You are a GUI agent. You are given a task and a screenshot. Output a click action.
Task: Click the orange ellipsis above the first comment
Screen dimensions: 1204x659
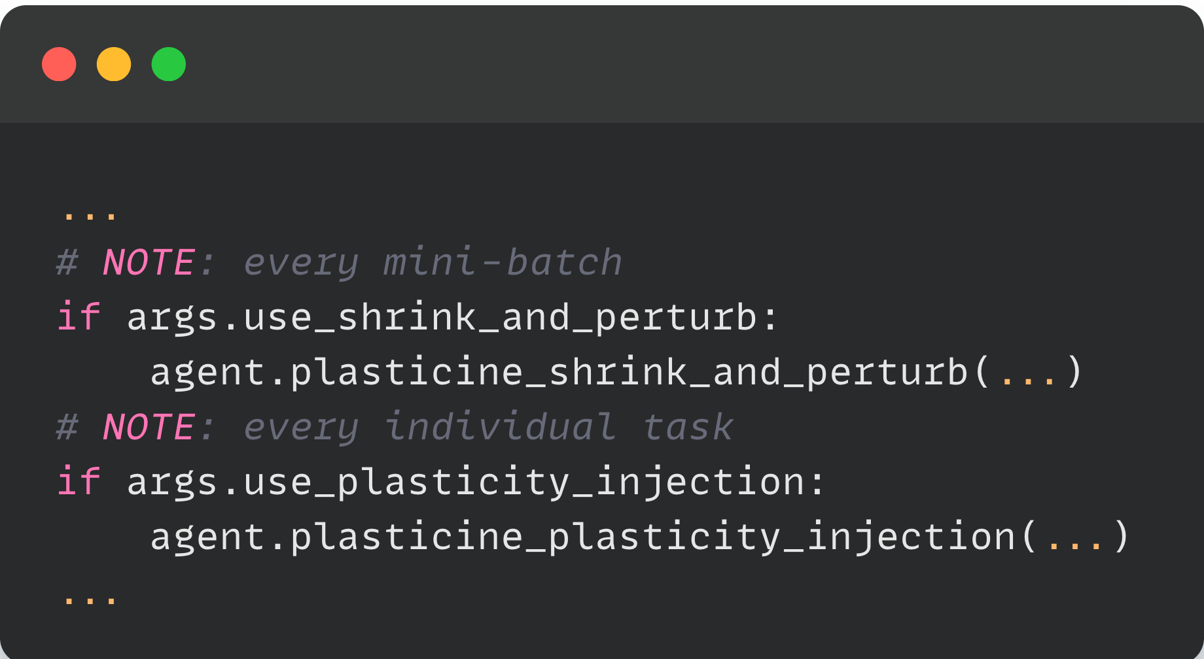90,214
